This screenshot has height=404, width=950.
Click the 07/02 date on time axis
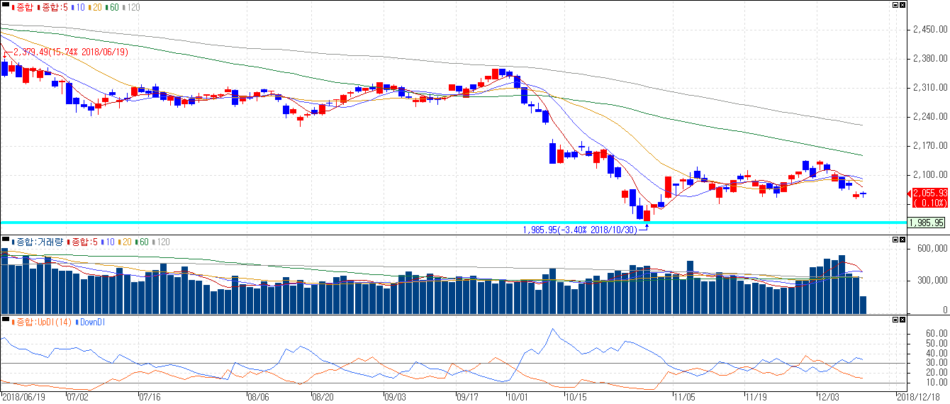click(77, 398)
